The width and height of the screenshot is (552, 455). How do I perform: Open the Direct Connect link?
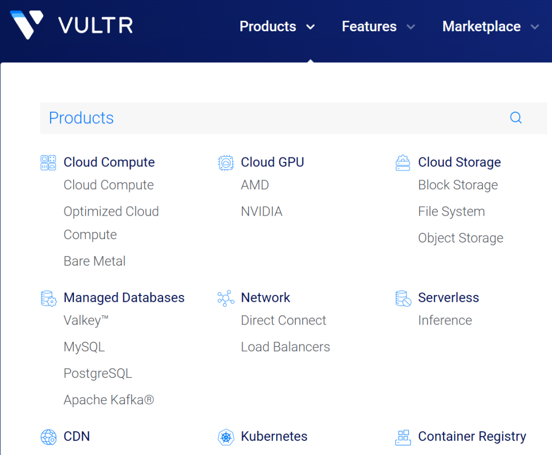pyautogui.click(x=284, y=320)
